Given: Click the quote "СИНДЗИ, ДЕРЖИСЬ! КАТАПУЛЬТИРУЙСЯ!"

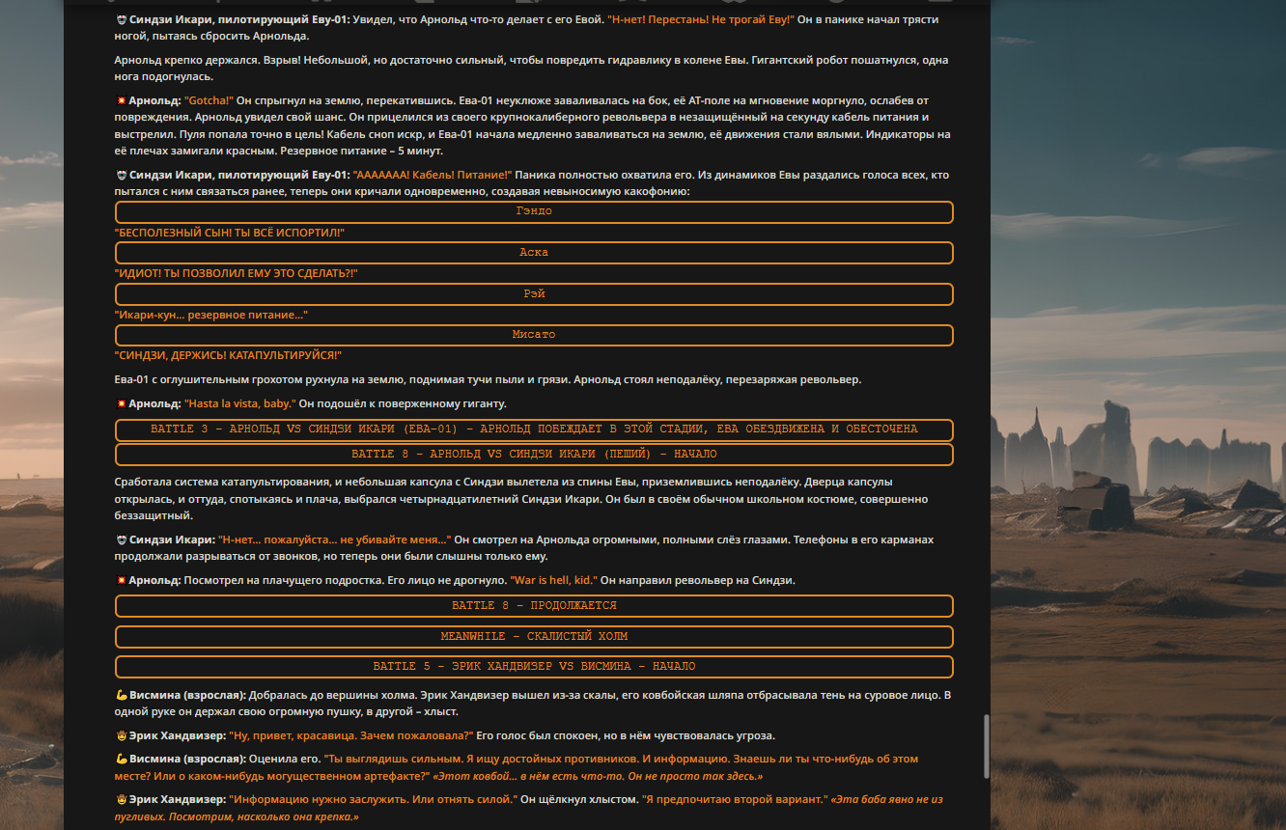Looking at the screenshot, I should coord(228,355).
